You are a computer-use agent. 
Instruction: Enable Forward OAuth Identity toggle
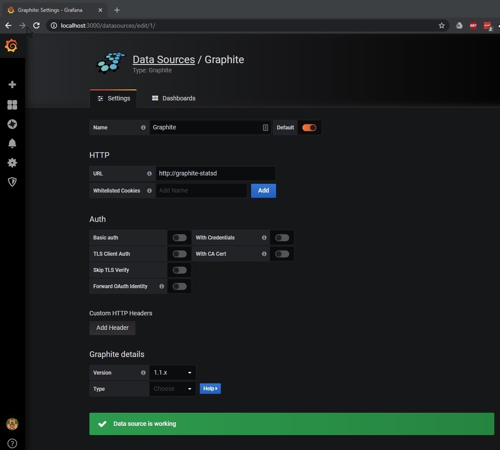(x=180, y=286)
